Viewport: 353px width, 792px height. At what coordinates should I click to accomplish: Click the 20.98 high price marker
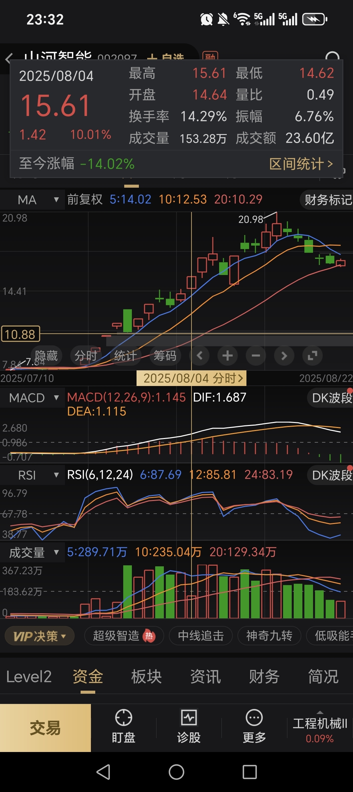tap(250, 219)
